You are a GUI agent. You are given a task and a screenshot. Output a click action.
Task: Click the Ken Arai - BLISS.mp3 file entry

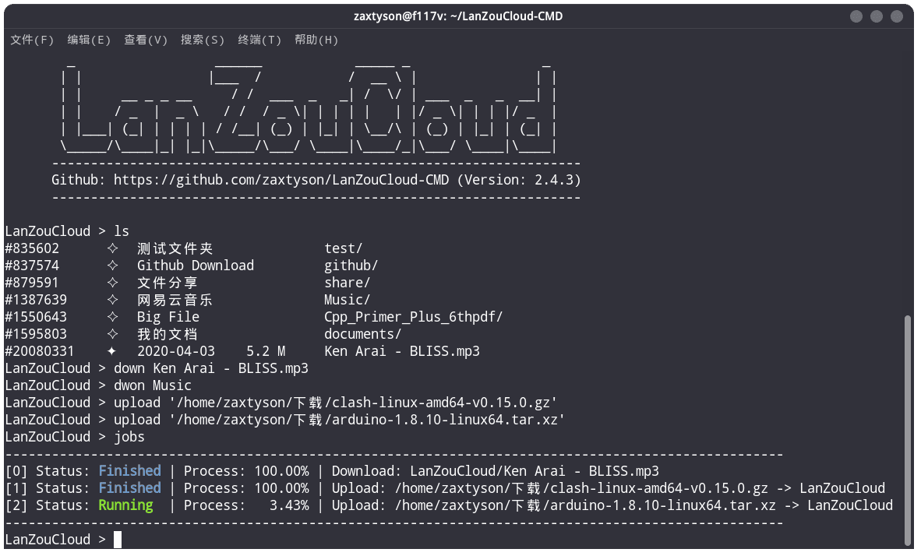(x=402, y=351)
